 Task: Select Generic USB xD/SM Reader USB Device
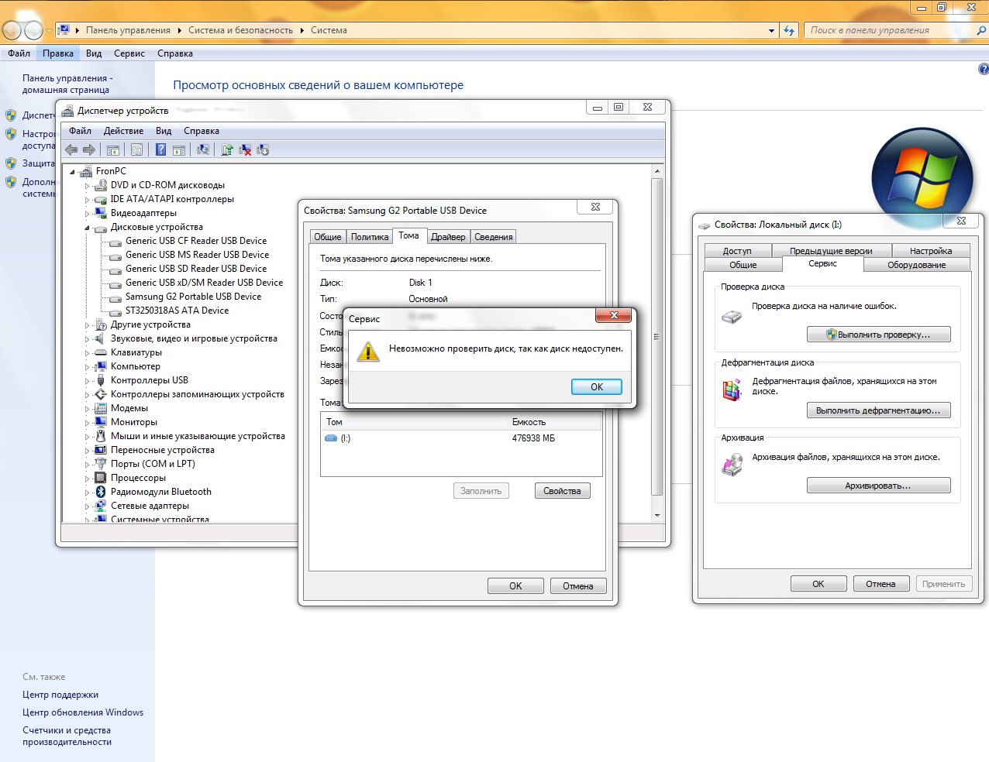coord(205,283)
